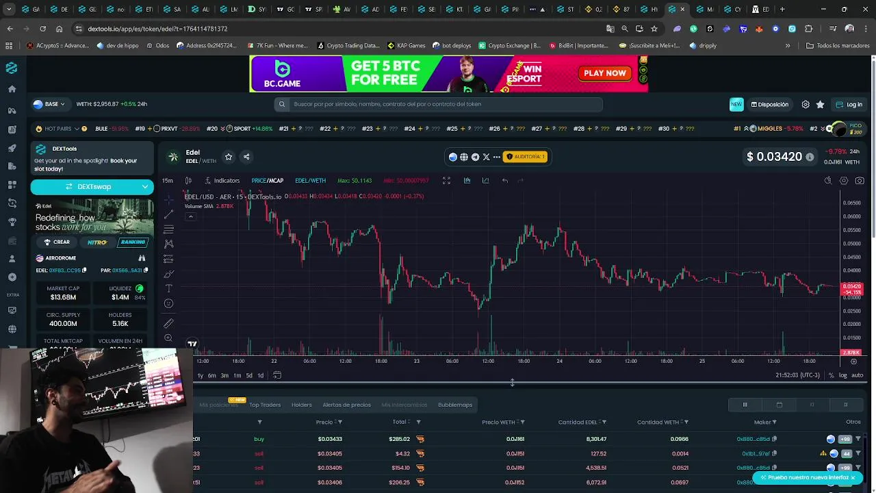Show price info icon beside $0.03420
The width and height of the screenshot is (876, 493).
tap(810, 157)
